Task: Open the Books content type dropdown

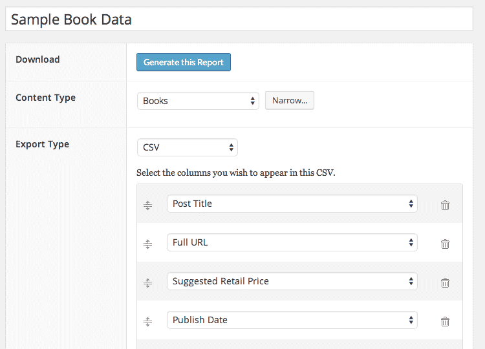Action: point(198,101)
